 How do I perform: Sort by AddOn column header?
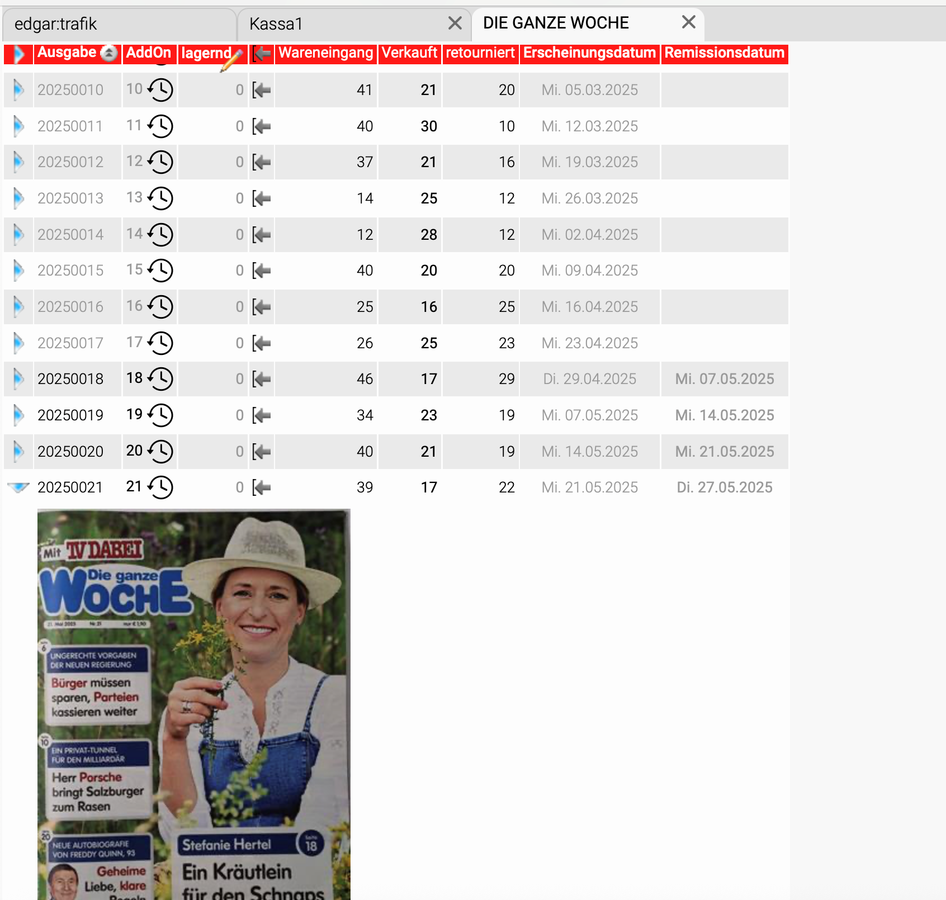pyautogui.click(x=149, y=53)
